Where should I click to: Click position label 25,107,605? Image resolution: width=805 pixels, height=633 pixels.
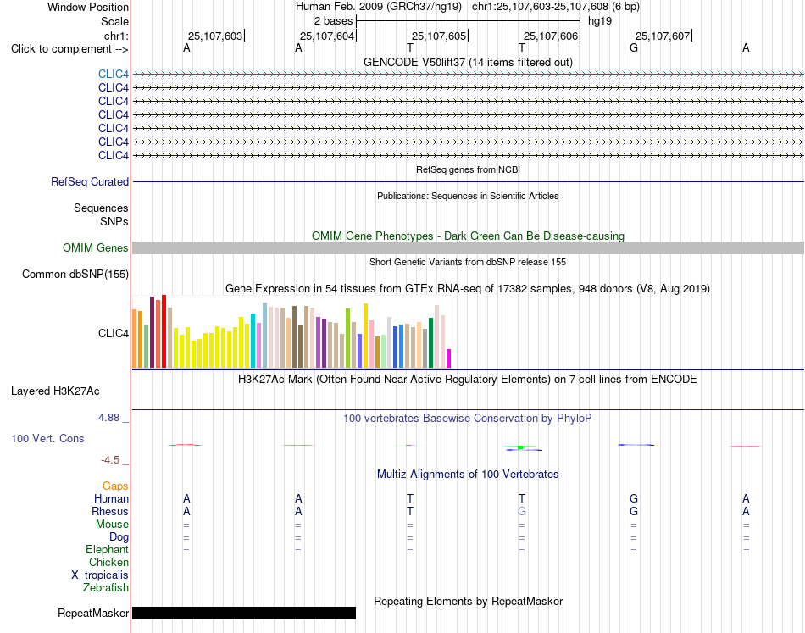coord(439,36)
